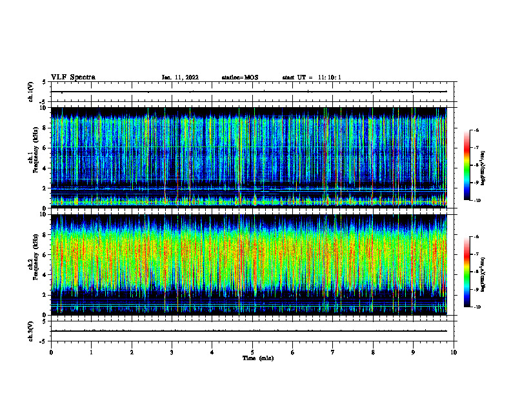Click the time-axis tick label "6"
This screenshot has height=395, width=511.
tap(293, 352)
